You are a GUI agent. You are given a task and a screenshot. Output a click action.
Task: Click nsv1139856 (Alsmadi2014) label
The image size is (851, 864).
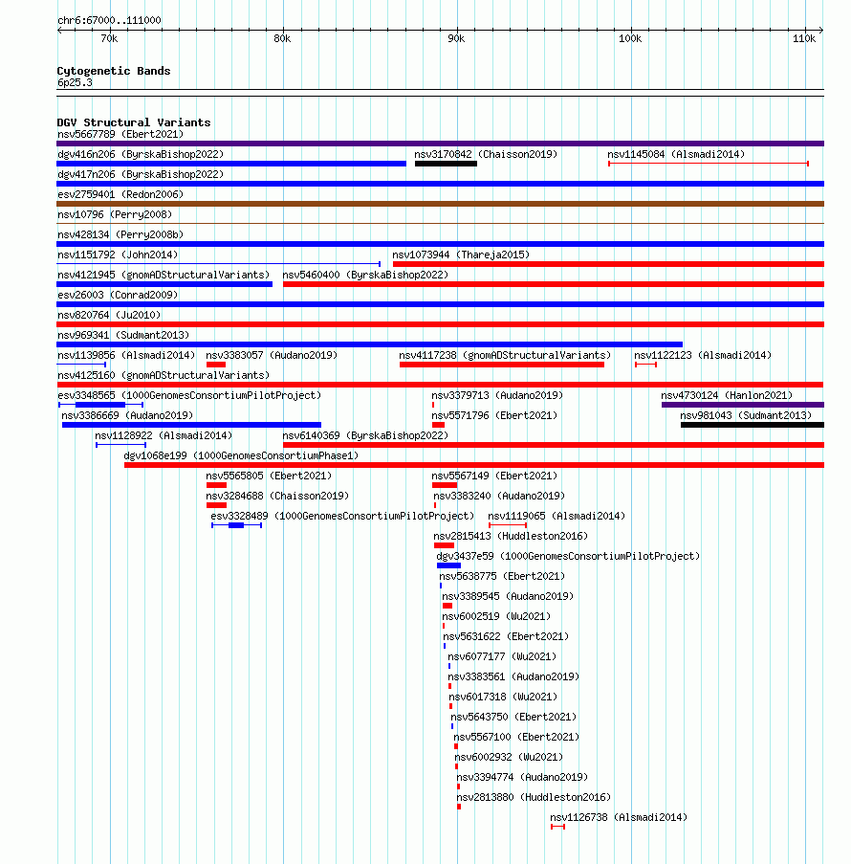(x=126, y=355)
